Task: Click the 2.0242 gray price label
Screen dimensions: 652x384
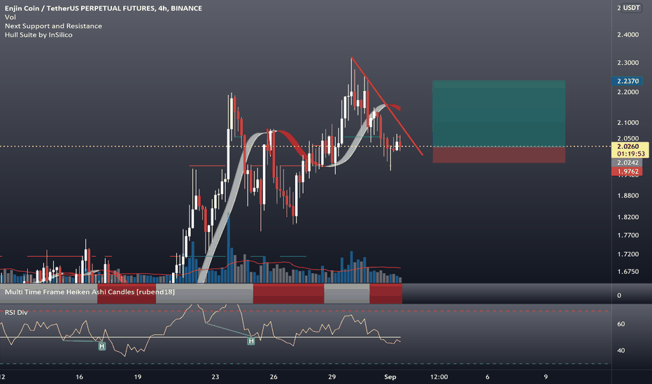Action: [x=628, y=163]
